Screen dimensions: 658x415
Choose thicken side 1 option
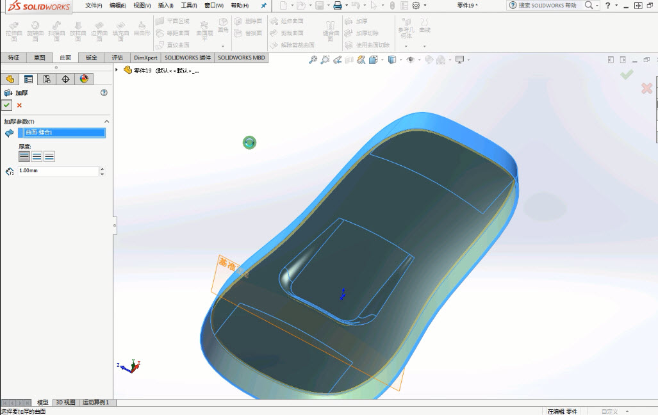pos(24,156)
